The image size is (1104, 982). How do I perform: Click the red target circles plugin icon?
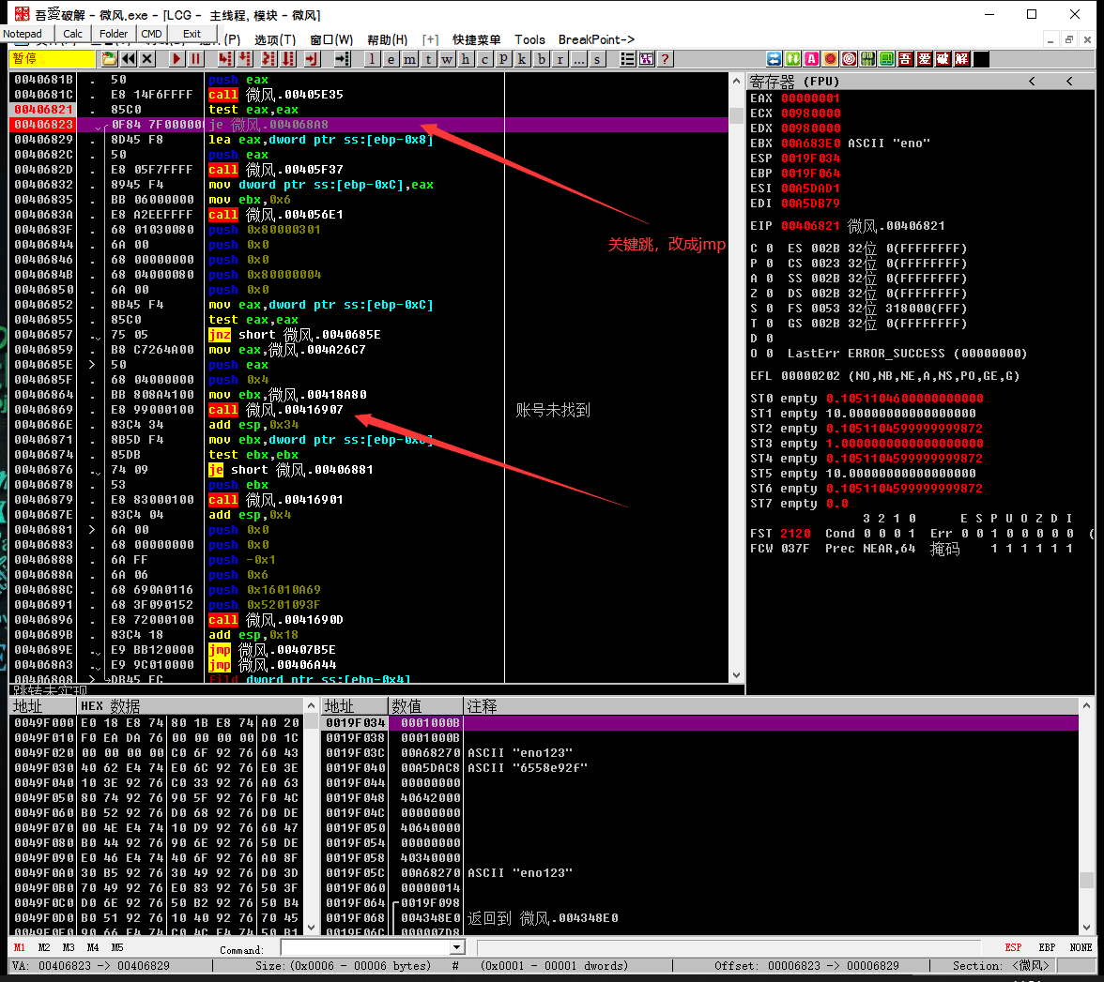849,59
